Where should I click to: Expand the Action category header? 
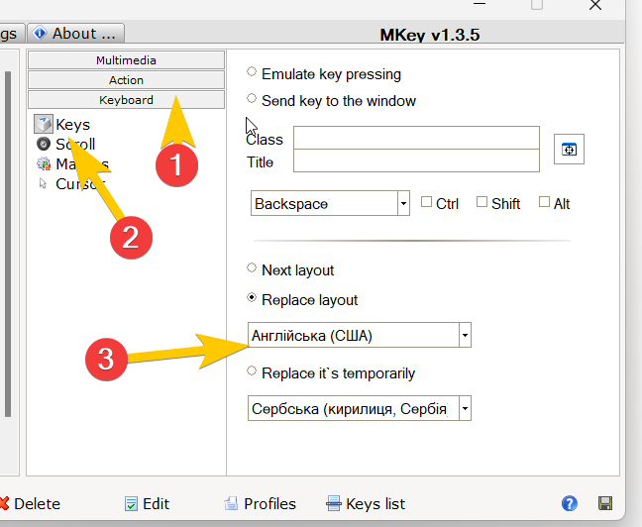[x=126, y=80]
